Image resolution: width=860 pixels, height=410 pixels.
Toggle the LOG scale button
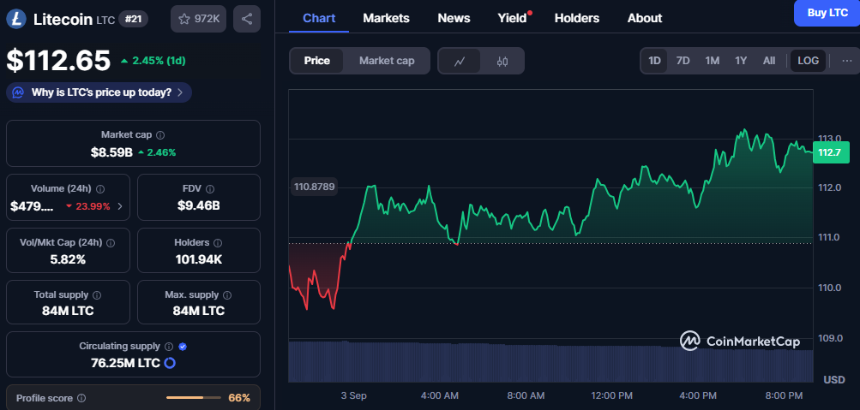tap(808, 61)
